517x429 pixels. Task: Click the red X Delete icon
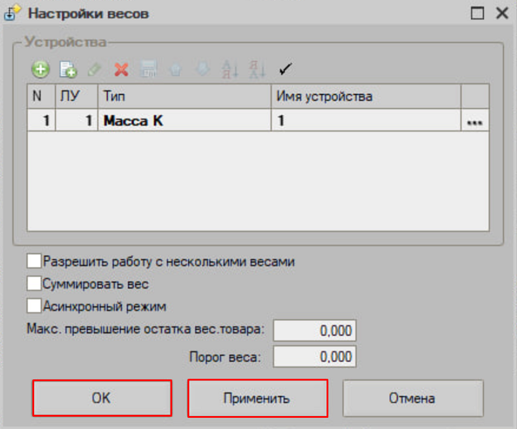121,69
